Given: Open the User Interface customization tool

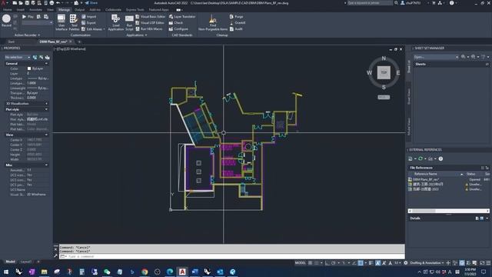Looking at the screenshot, I should (61, 22).
